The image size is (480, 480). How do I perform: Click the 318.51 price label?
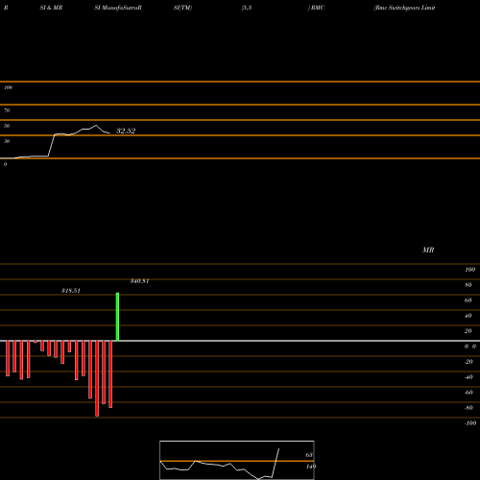[71, 291]
